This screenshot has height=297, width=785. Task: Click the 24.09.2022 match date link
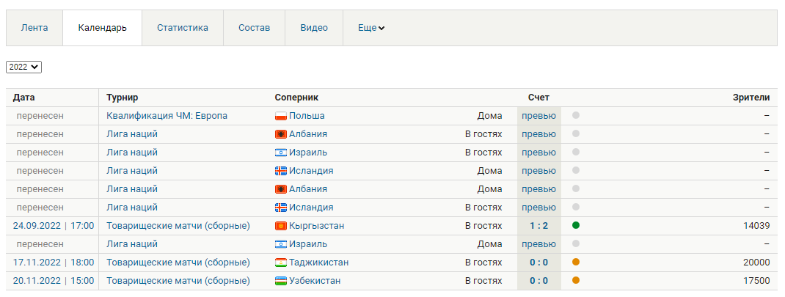click(x=37, y=226)
